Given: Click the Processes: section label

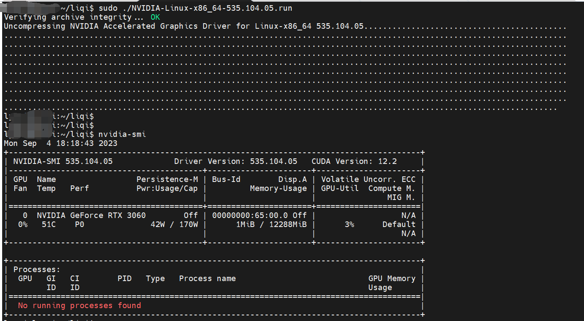Looking at the screenshot, I should point(37,270).
